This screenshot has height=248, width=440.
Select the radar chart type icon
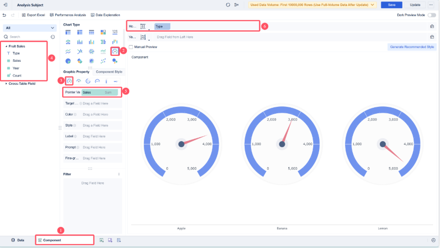click(91, 51)
